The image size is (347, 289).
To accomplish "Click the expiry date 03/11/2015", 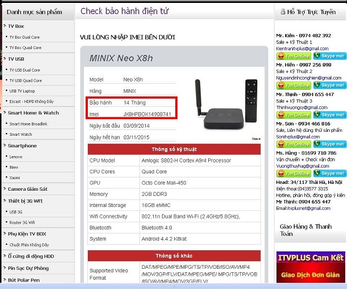I will pos(136,138).
